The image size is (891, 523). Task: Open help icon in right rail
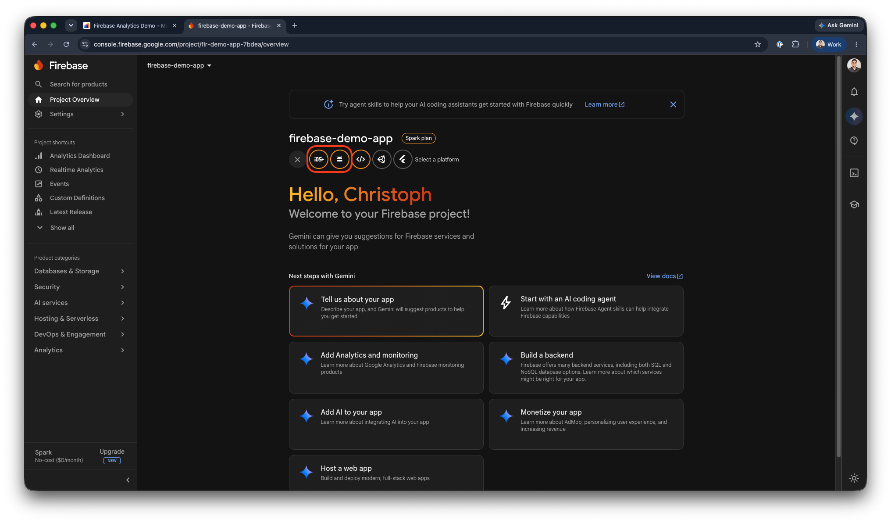[854, 141]
